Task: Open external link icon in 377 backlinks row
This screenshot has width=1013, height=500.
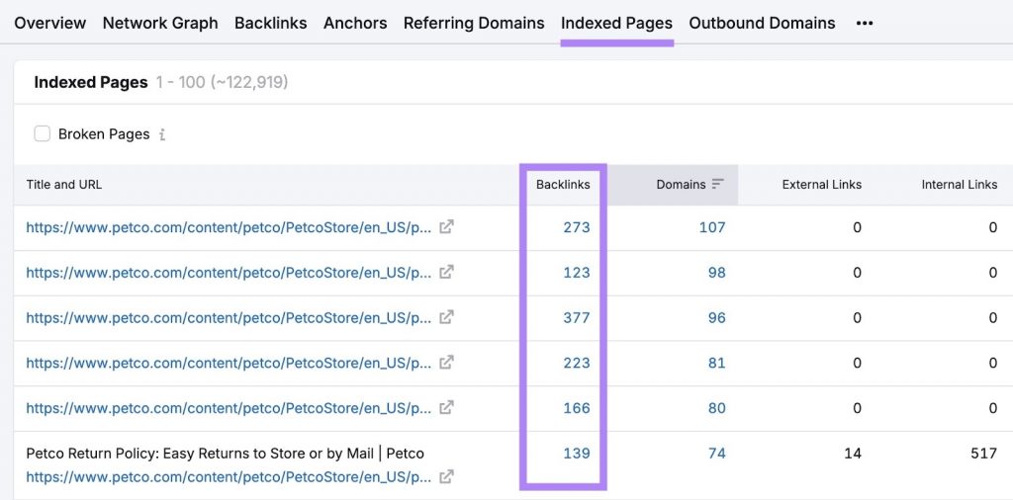Action: click(x=446, y=317)
